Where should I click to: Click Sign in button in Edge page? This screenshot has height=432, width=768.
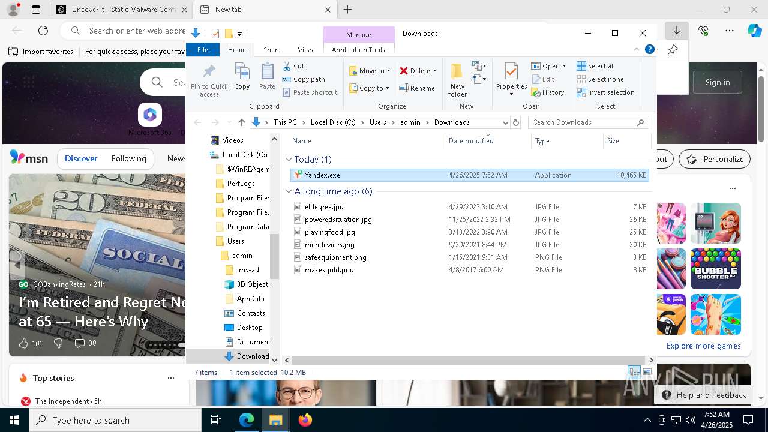click(718, 82)
